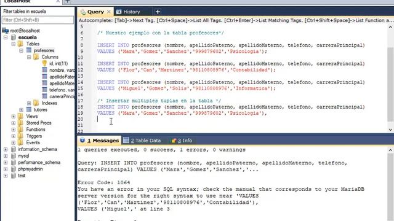The height and width of the screenshot is (221, 394).
Task: Click 'Error Code: 1064' in messages
Action: 103,183
